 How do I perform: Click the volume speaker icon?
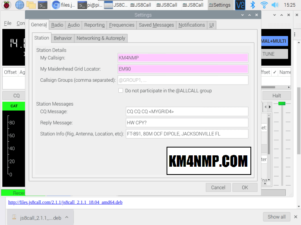pos(275,5)
